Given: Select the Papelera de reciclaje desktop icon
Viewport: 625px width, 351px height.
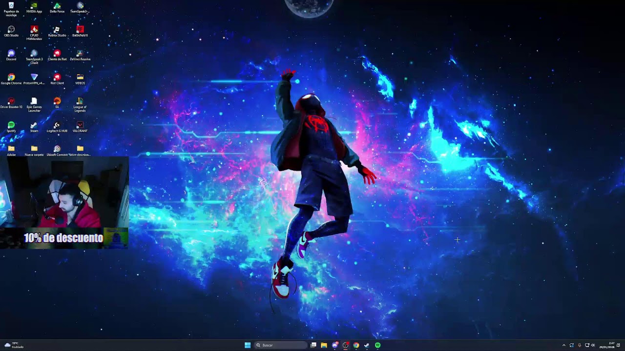Looking at the screenshot, I should pyautogui.click(x=11, y=9).
